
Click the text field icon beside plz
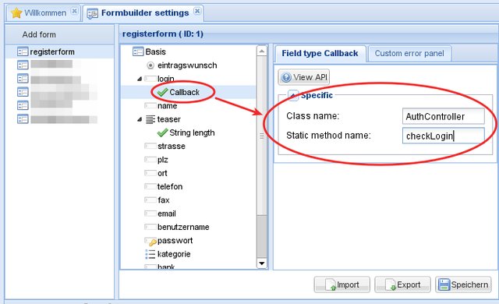click(x=150, y=160)
